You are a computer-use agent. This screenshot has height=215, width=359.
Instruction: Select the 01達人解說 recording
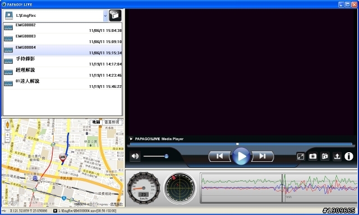[62, 83]
